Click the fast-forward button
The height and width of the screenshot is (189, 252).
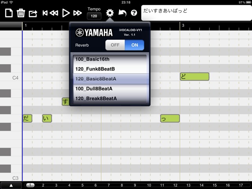78,13
